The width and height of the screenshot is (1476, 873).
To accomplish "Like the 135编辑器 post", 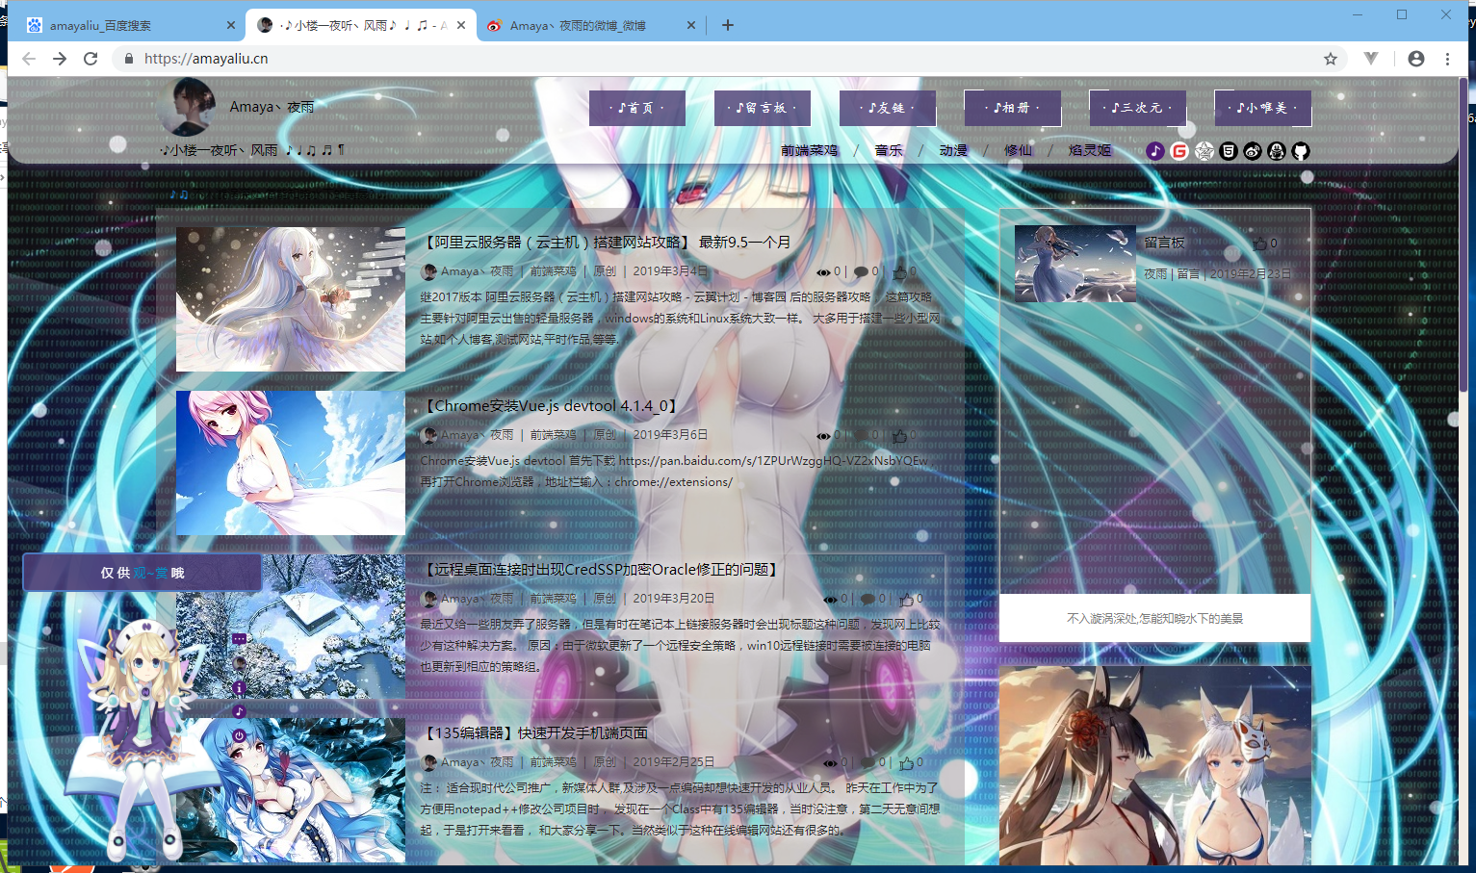I will coord(906,762).
